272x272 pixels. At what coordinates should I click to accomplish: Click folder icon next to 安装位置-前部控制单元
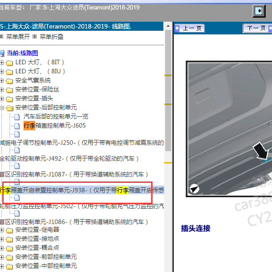[10, 258]
